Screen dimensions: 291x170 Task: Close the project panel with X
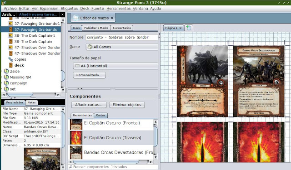[63, 14]
